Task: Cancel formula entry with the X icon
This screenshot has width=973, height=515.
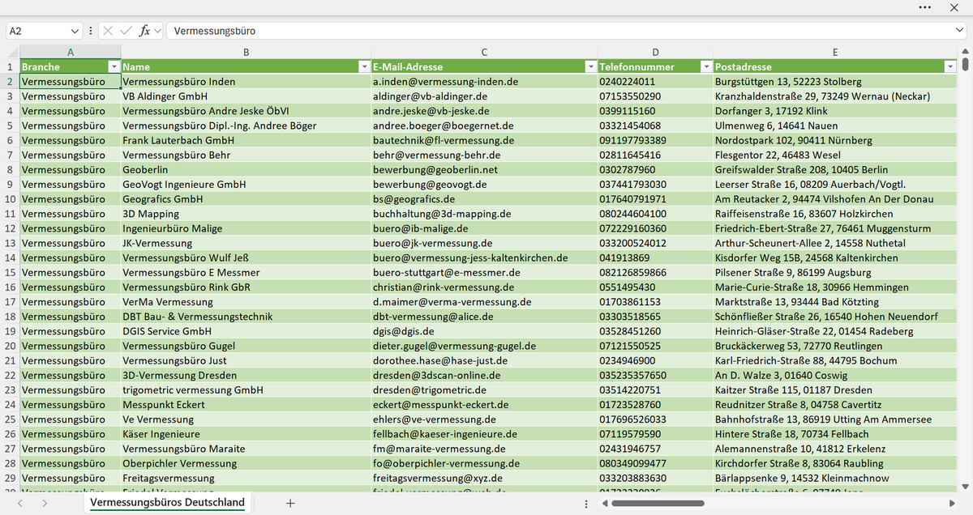Action: (x=108, y=31)
